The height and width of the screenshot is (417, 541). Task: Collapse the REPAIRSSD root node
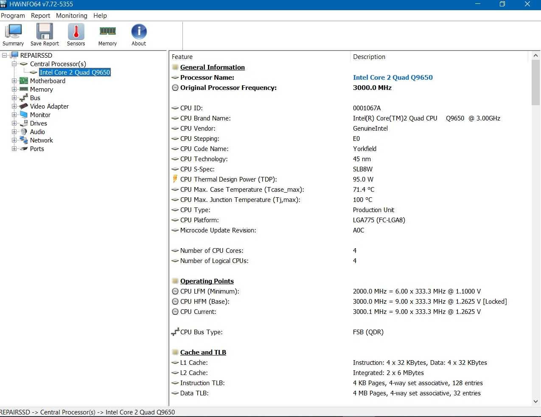5,55
